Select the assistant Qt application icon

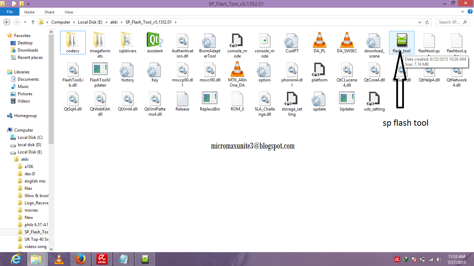pos(155,39)
